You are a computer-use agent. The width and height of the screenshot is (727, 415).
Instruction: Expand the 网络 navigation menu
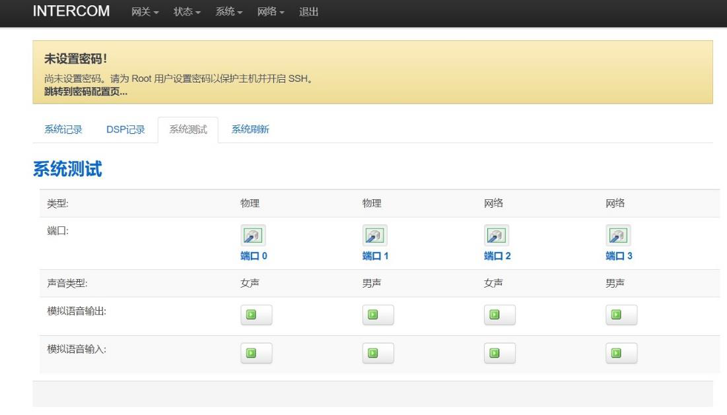point(273,13)
